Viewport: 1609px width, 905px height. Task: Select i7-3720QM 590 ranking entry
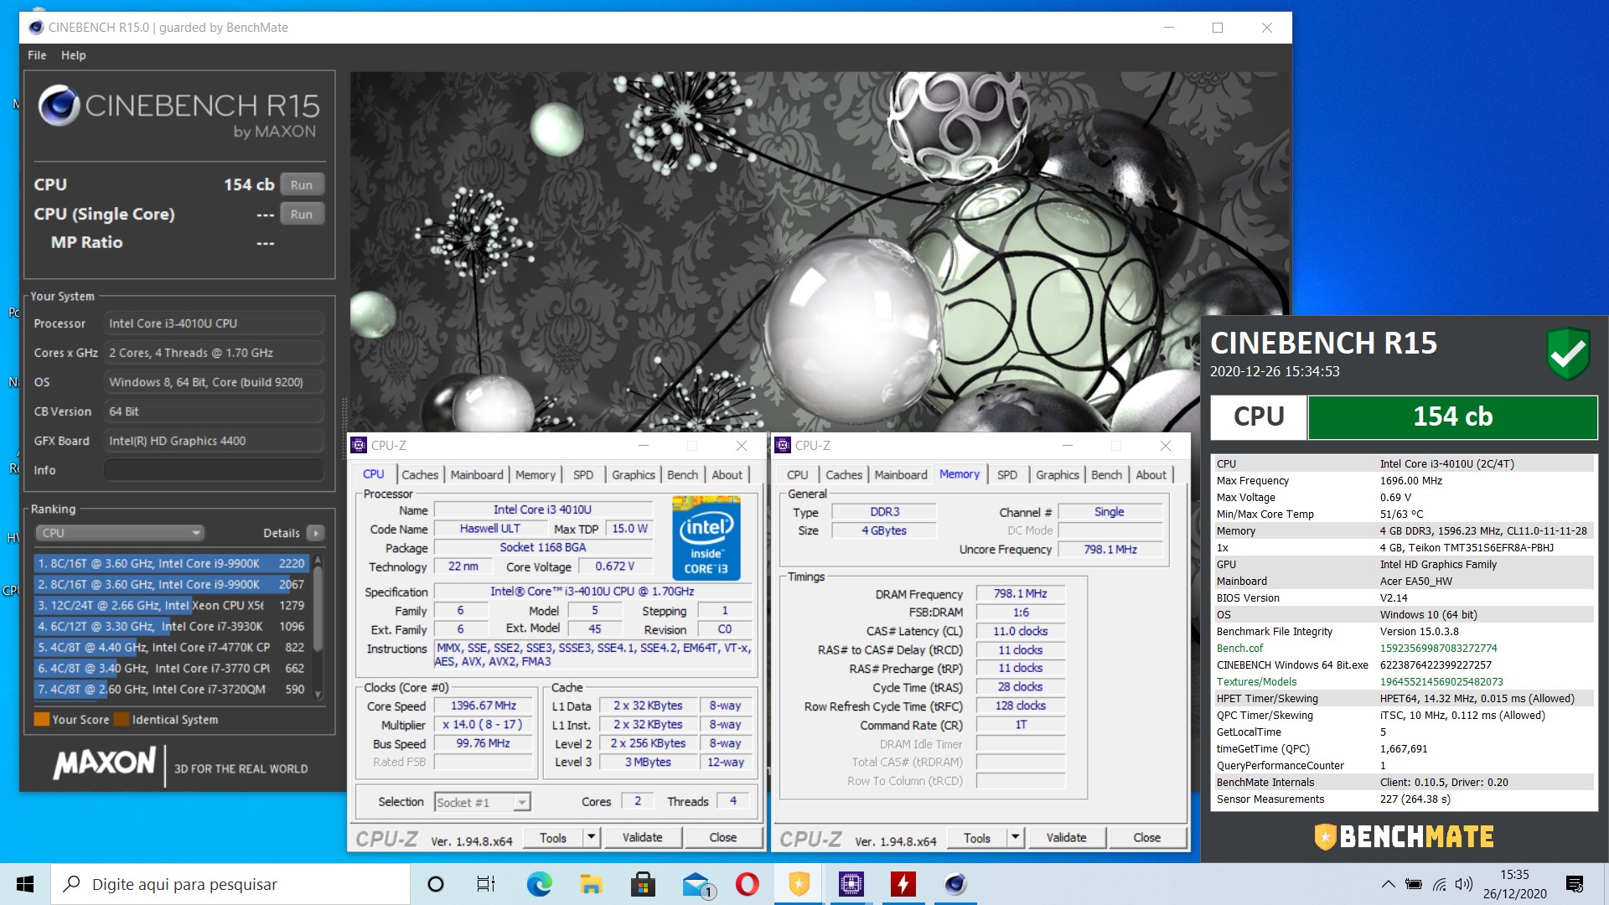[171, 689]
